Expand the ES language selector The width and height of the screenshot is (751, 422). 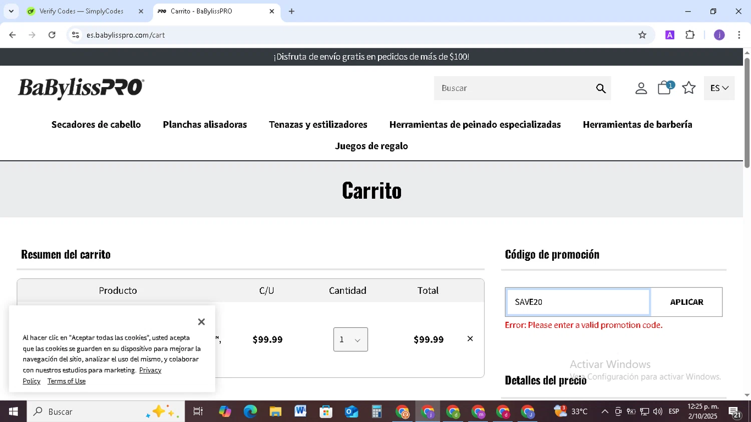coord(719,88)
